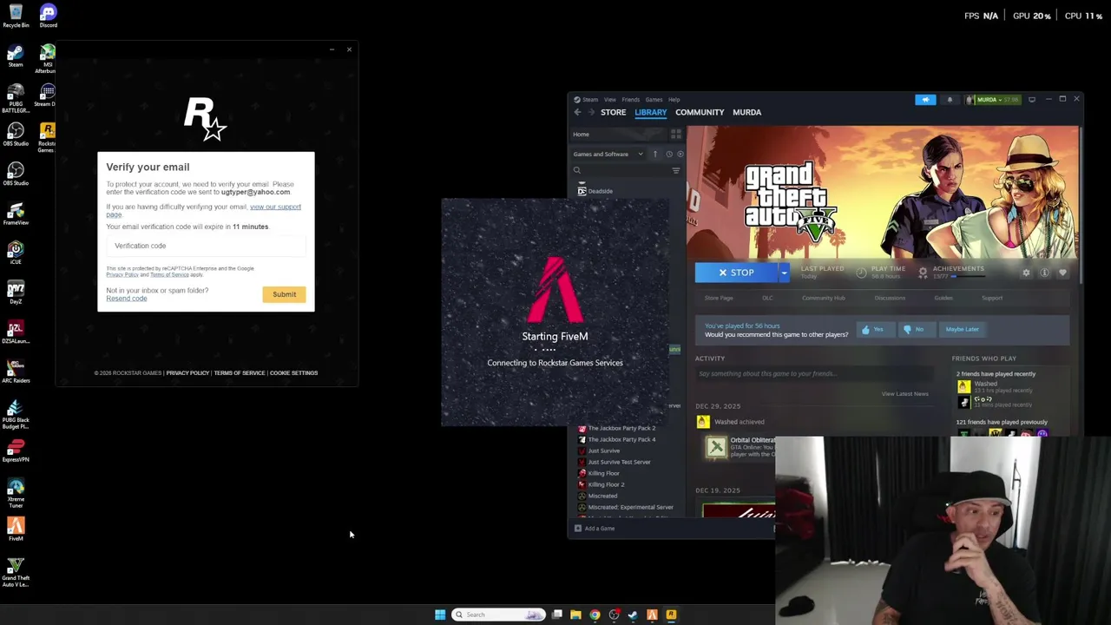The width and height of the screenshot is (1111, 625).
Task: Switch the Steam library to grid view
Action: (676, 135)
